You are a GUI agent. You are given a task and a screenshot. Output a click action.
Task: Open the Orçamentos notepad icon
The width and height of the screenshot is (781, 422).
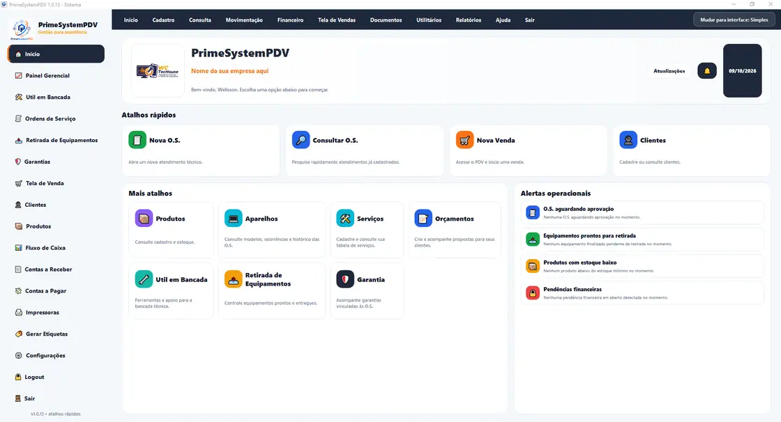pyautogui.click(x=423, y=219)
